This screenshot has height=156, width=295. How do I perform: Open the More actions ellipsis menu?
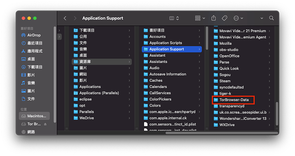pos(239,18)
